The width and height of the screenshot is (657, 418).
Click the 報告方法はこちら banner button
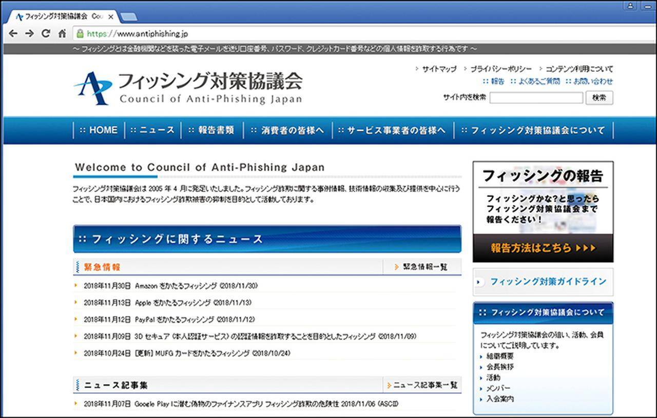543,248
